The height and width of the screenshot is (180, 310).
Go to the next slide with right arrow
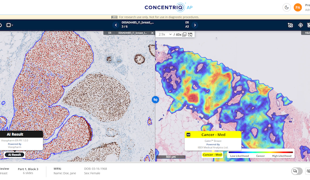point(195,25)
